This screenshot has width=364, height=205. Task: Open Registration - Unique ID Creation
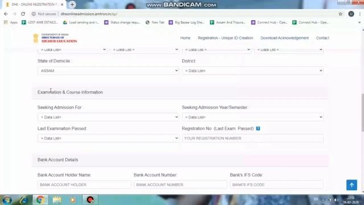point(225,38)
